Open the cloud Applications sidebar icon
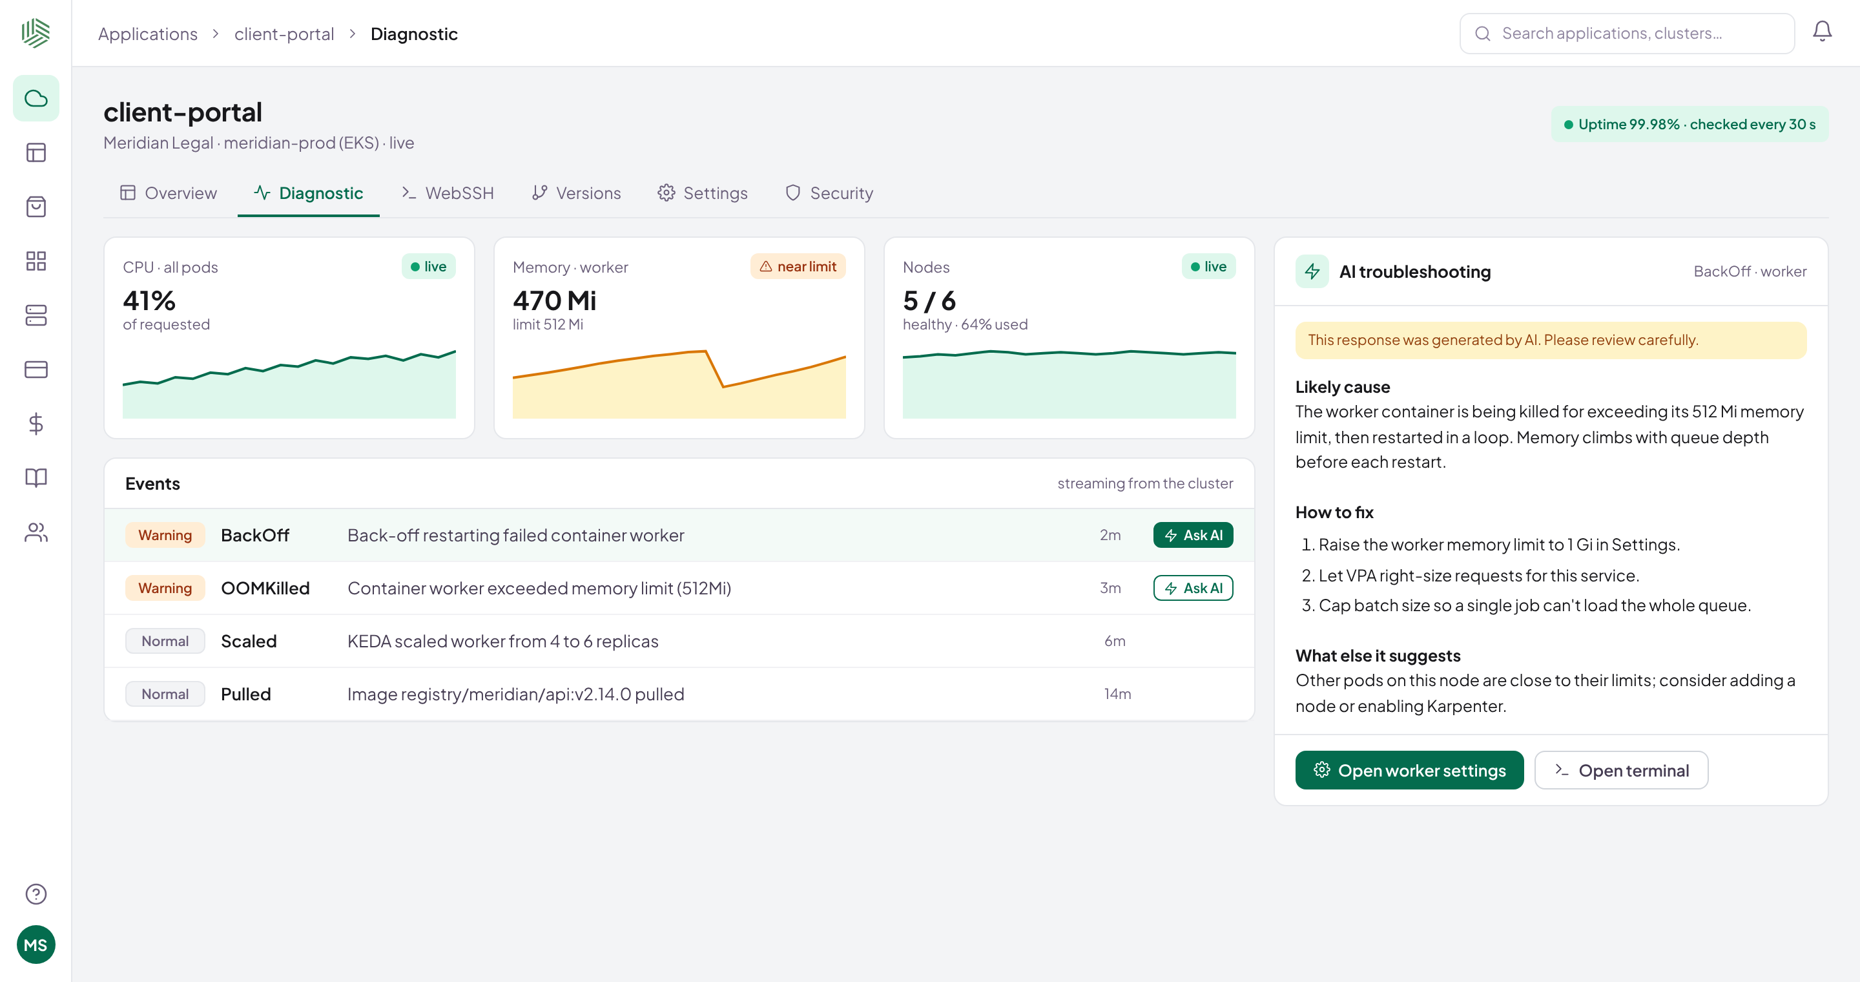Image resolution: width=1860 pixels, height=982 pixels. tap(36, 98)
